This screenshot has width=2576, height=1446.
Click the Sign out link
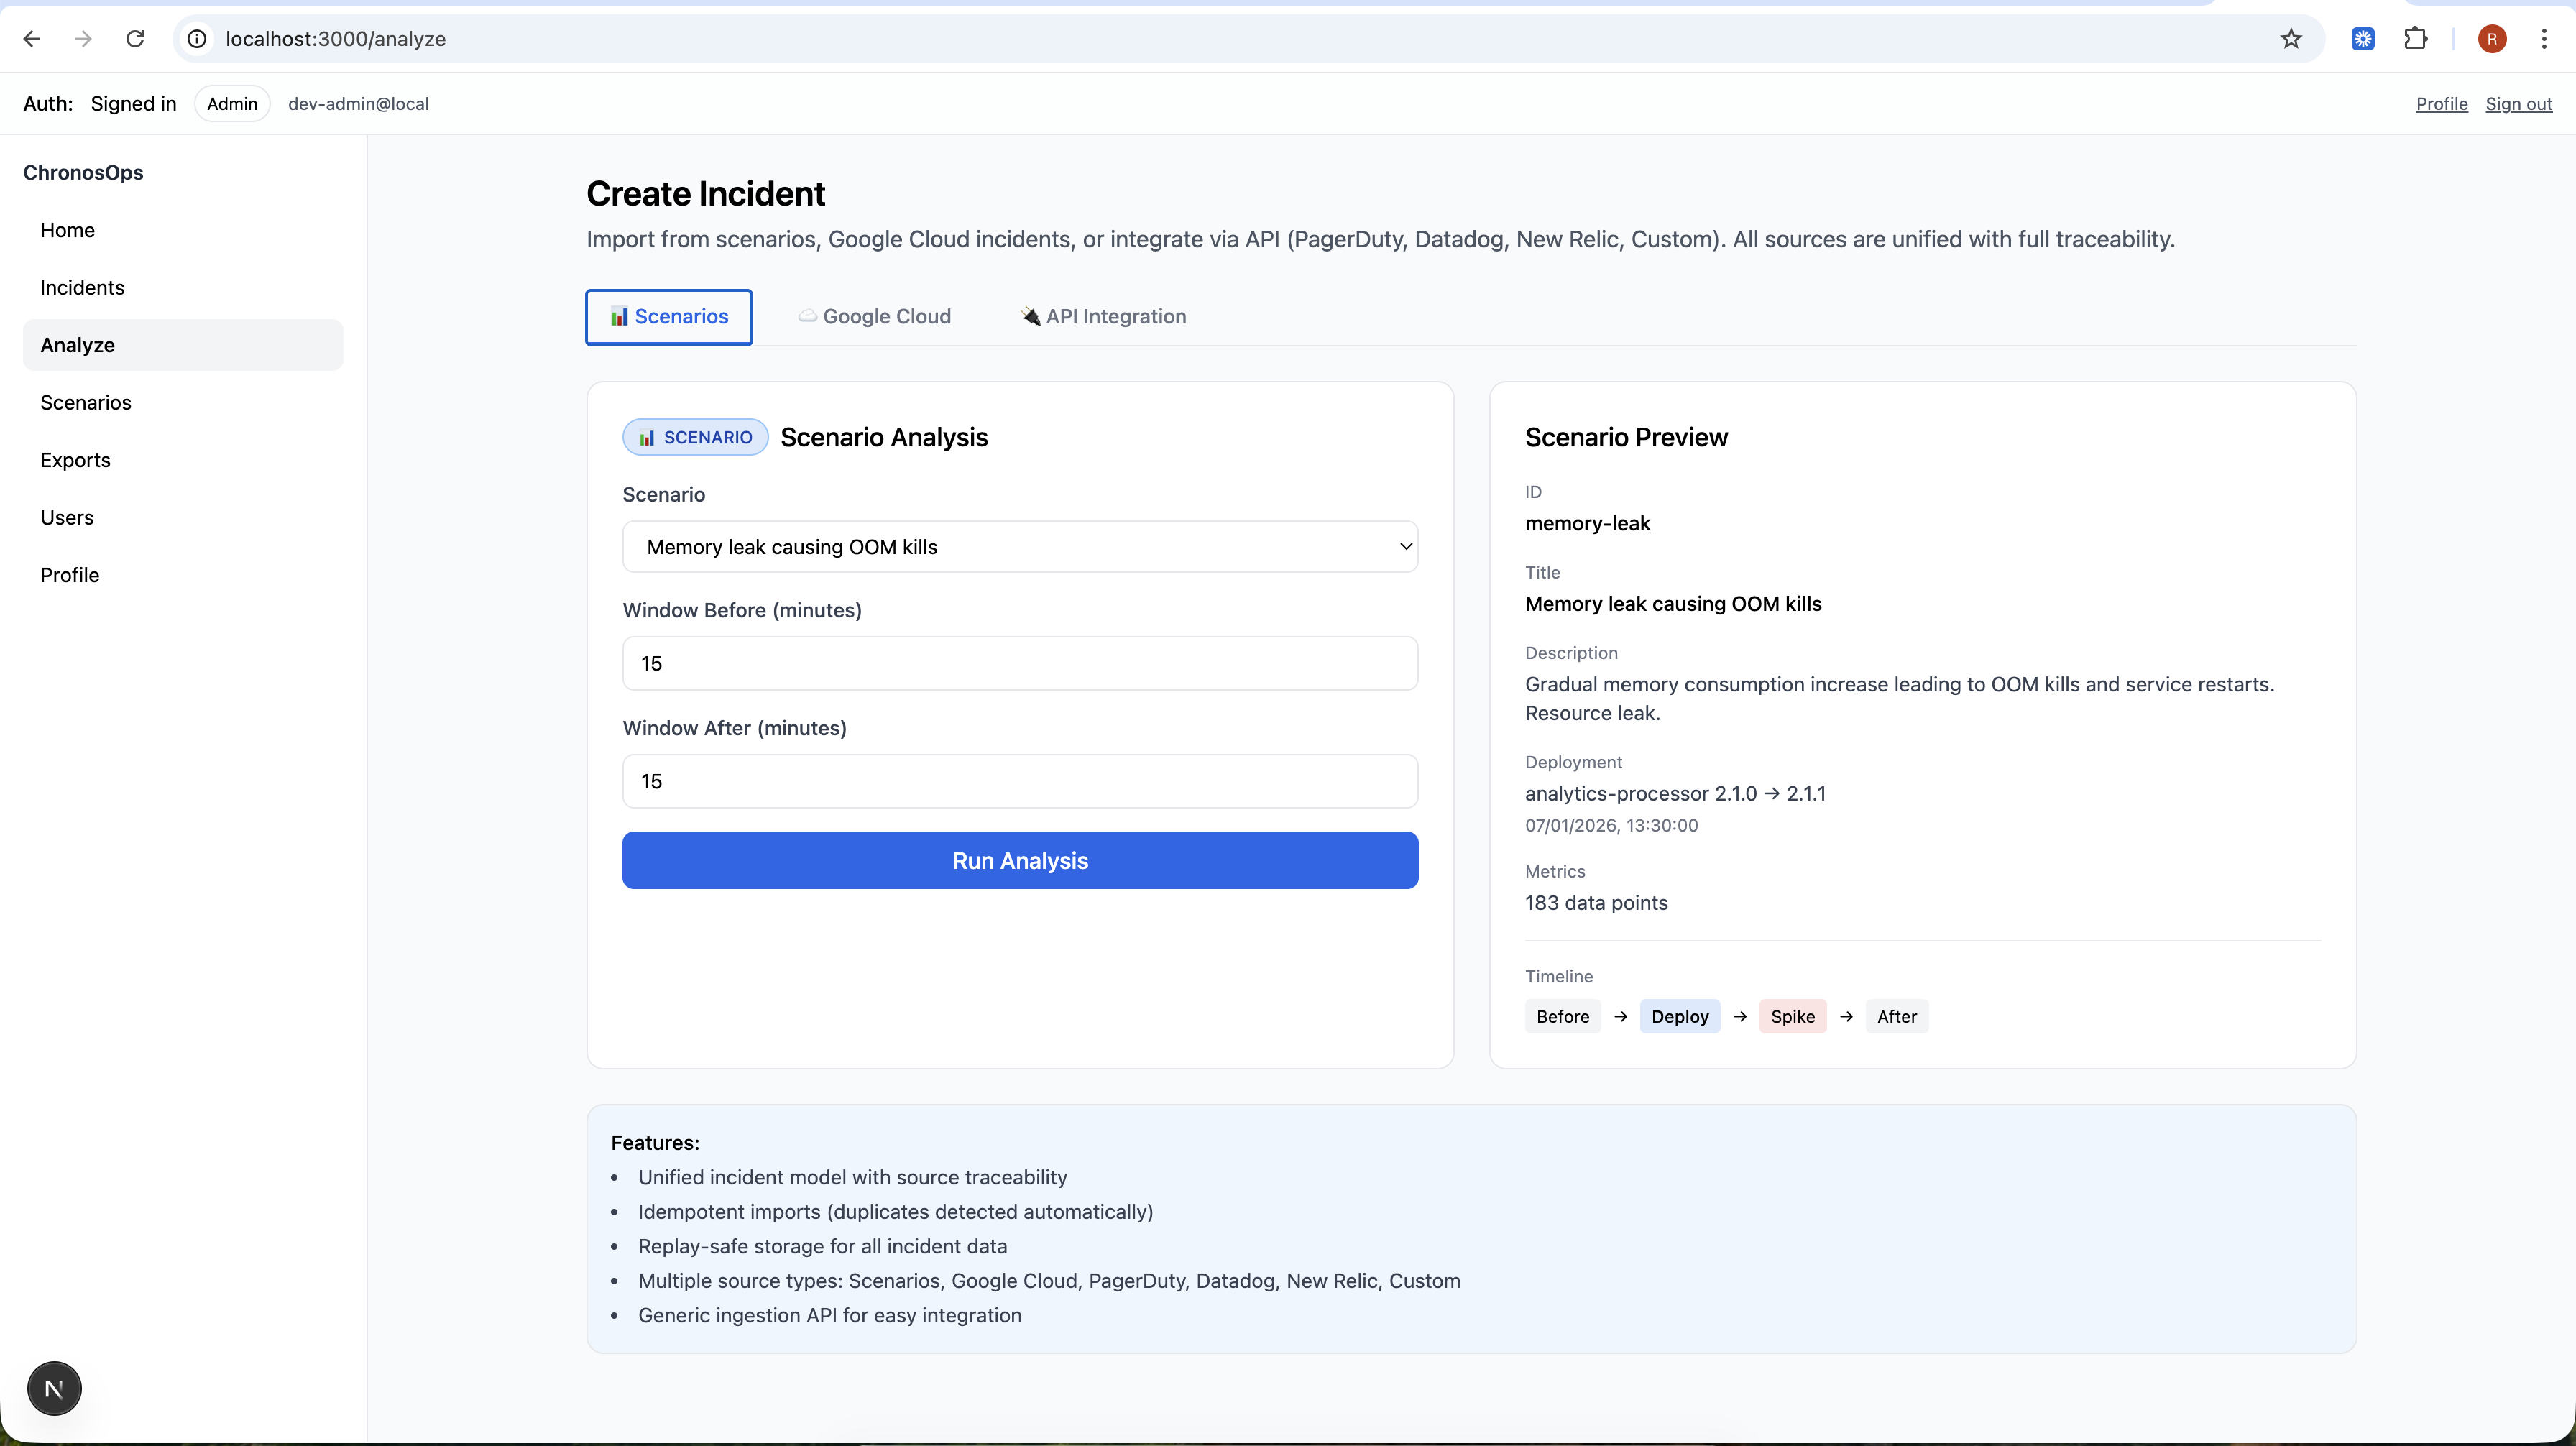[2518, 104]
